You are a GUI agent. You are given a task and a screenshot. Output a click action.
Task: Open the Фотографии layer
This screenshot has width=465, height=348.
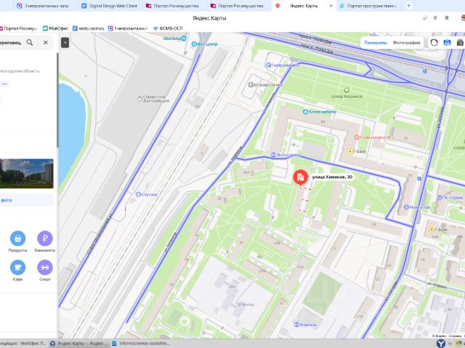(x=406, y=43)
